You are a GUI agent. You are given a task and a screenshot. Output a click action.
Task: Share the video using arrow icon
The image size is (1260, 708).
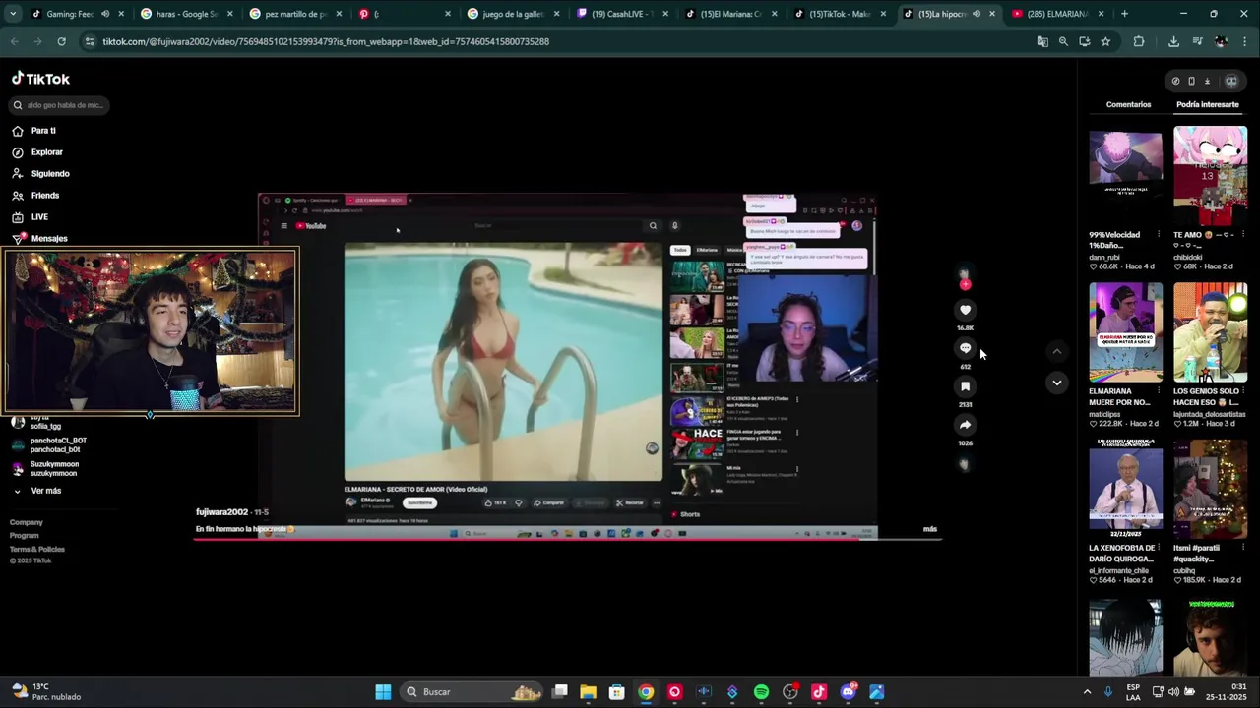(x=965, y=425)
